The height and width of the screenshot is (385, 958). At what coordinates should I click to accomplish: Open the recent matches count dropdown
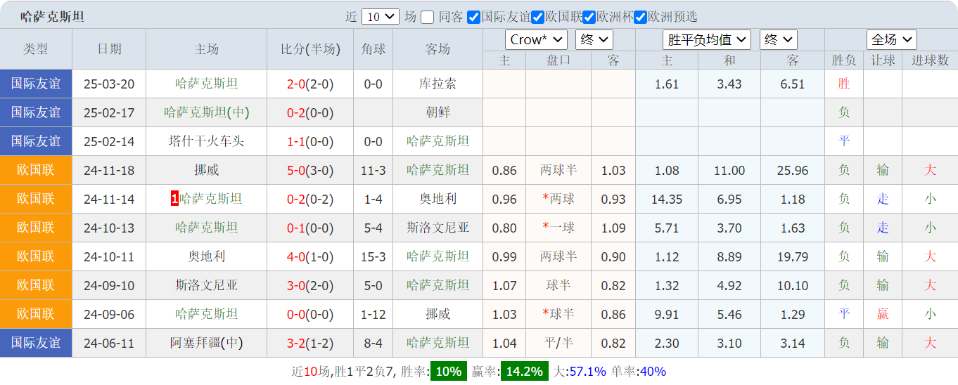(381, 17)
